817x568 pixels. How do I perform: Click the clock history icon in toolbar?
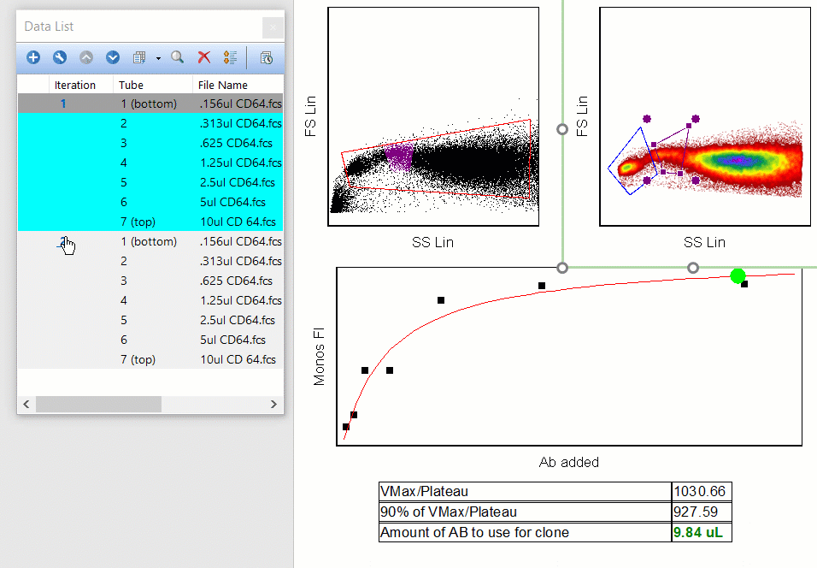[x=266, y=57]
